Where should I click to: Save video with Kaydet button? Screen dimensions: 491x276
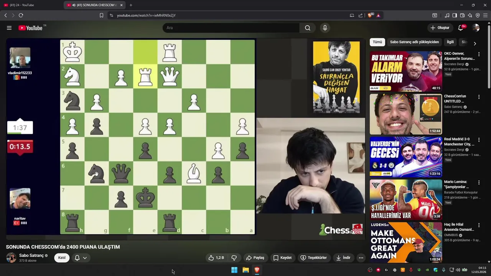pyautogui.click(x=282, y=258)
